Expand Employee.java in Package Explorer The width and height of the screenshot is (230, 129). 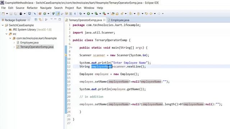click(14, 43)
